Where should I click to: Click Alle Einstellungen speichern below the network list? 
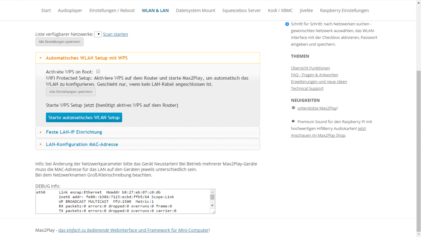(x=60, y=42)
